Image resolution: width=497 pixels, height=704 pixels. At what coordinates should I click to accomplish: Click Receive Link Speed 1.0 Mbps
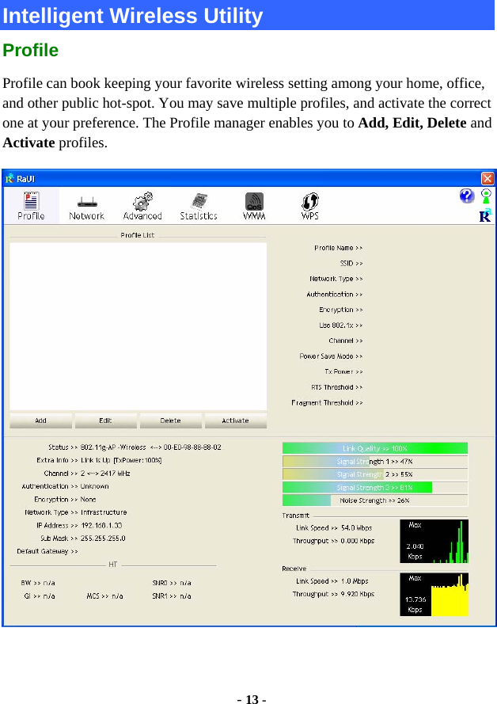click(x=332, y=581)
